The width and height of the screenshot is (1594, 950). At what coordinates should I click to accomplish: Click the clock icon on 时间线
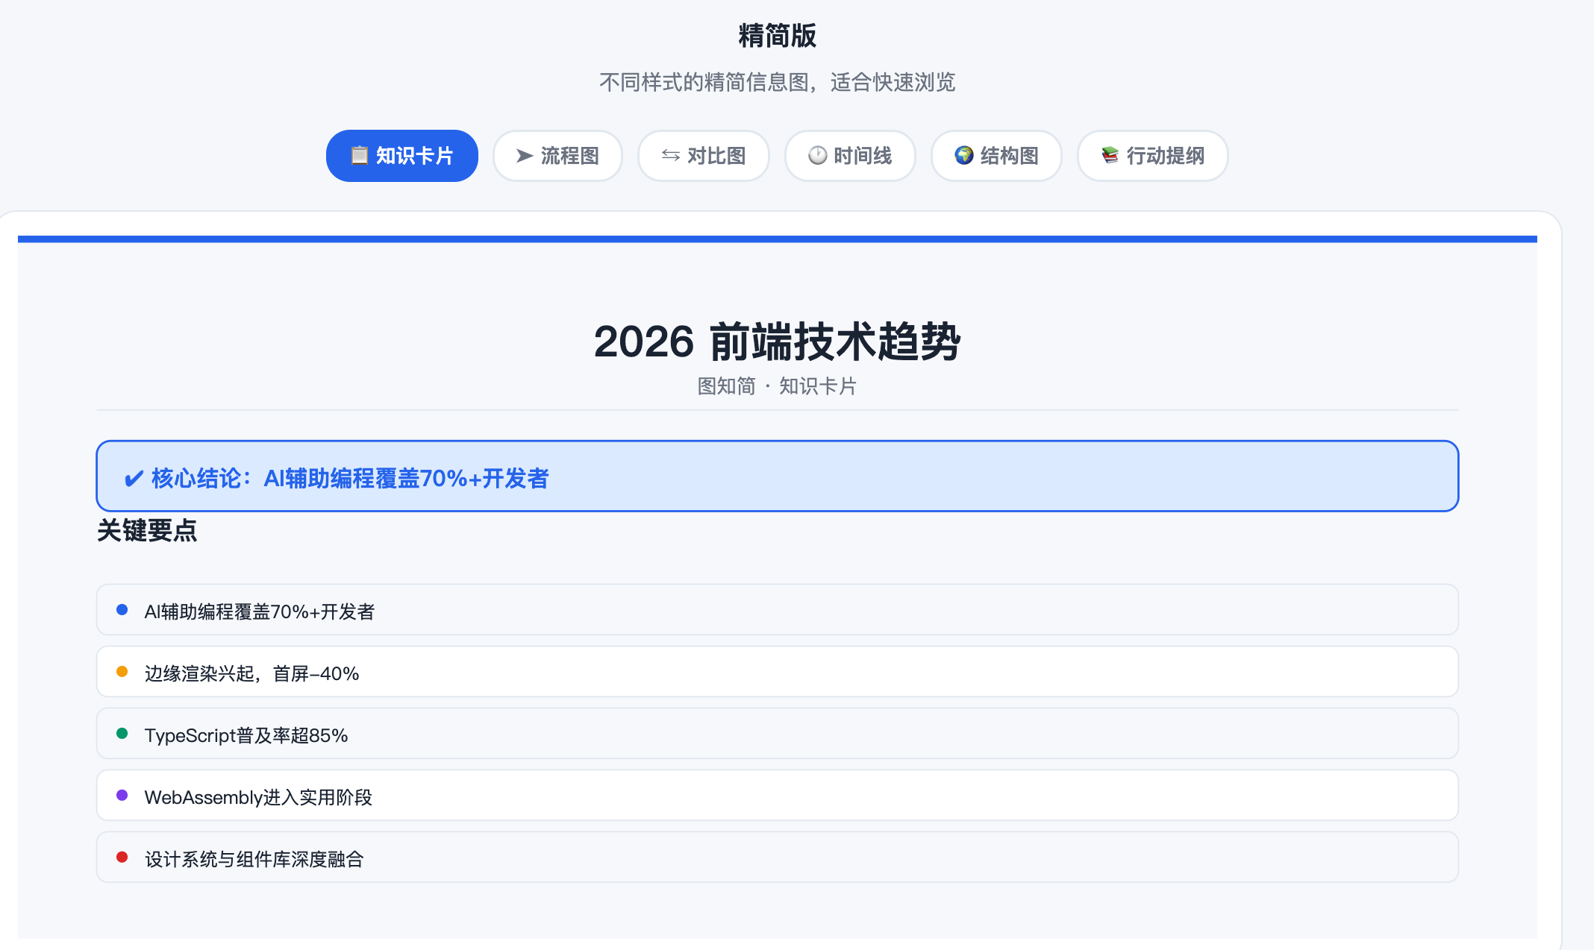coord(818,155)
